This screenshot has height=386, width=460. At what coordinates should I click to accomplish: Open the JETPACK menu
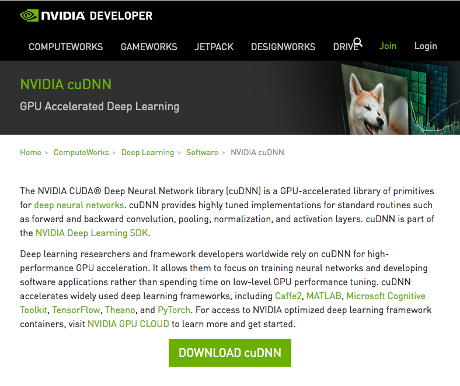(214, 47)
